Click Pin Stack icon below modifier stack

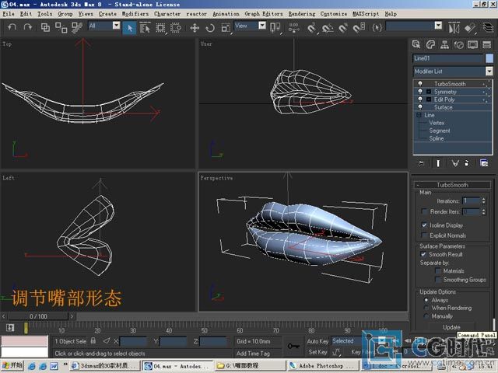coord(421,163)
